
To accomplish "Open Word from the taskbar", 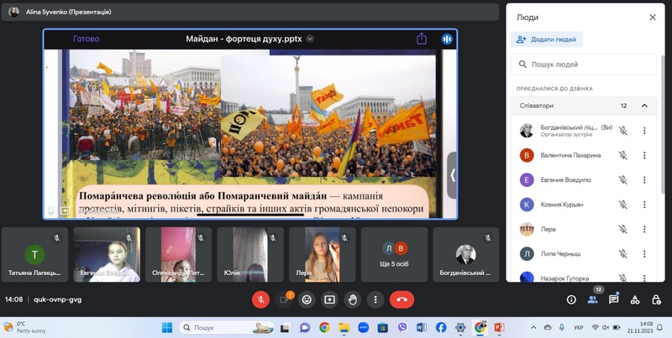I will pyautogui.click(x=422, y=328).
